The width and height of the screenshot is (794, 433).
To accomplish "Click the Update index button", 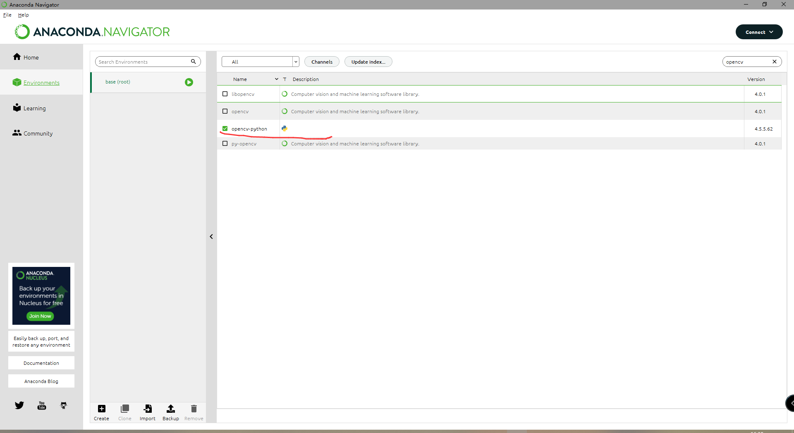I will (x=368, y=62).
